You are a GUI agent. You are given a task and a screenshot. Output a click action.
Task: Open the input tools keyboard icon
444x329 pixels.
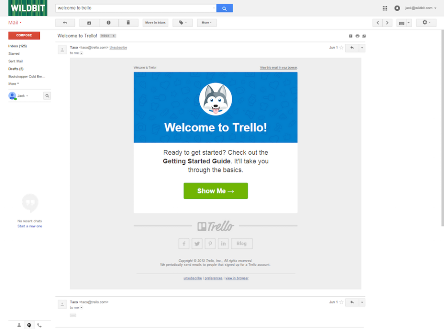(401, 23)
